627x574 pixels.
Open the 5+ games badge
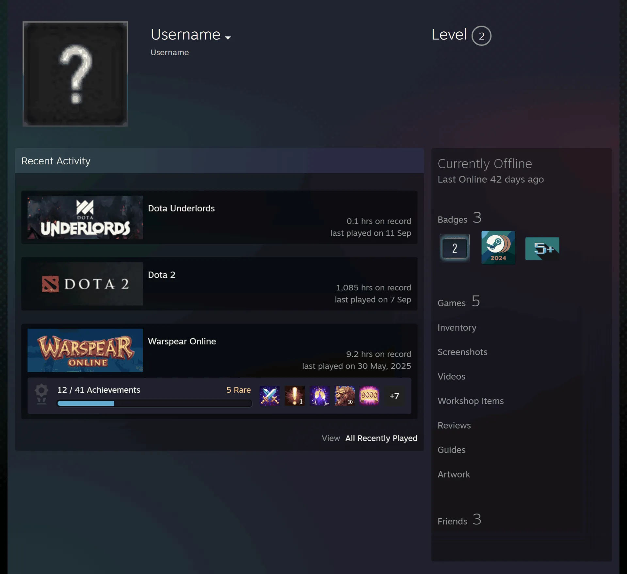pos(542,249)
